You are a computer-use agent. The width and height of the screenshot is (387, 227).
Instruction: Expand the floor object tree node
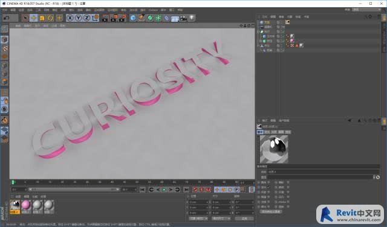258,46
